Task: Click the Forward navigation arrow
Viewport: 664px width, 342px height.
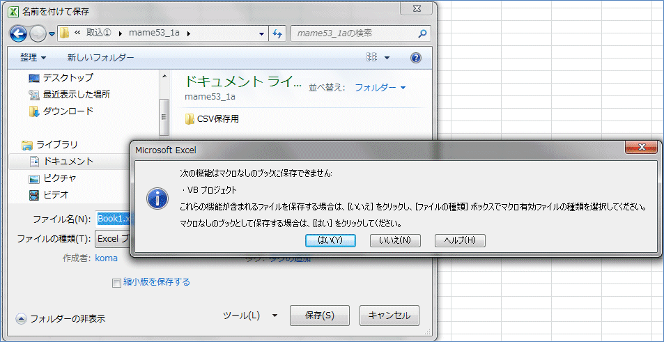Action: pyautogui.click(x=38, y=34)
